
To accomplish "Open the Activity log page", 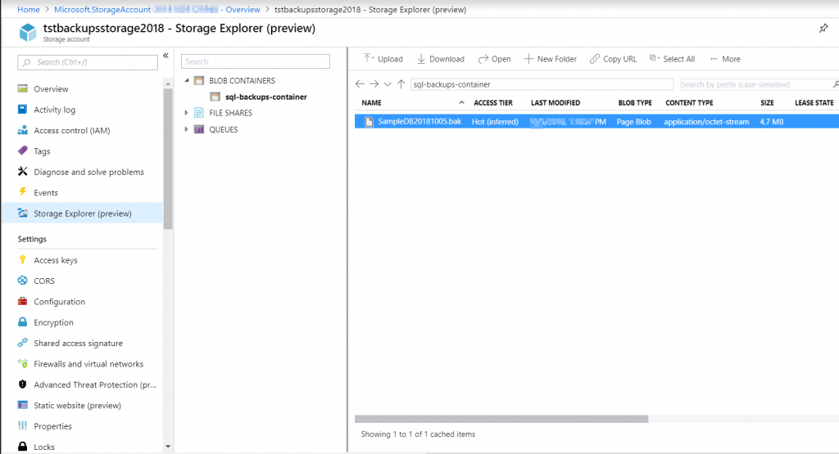I will (x=55, y=110).
